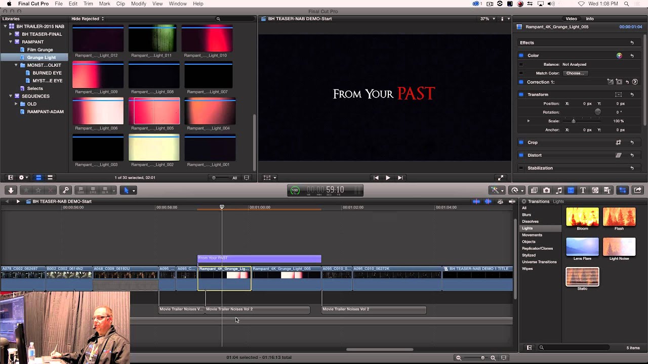Viewport: 648px width, 364px height.
Task: Expand the Scale parameter disclosure triangle
Action: [x=529, y=121]
